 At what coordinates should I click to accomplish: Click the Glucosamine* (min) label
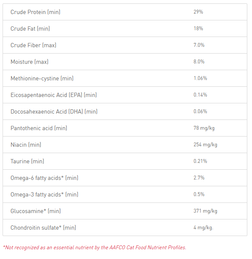coord(35,211)
